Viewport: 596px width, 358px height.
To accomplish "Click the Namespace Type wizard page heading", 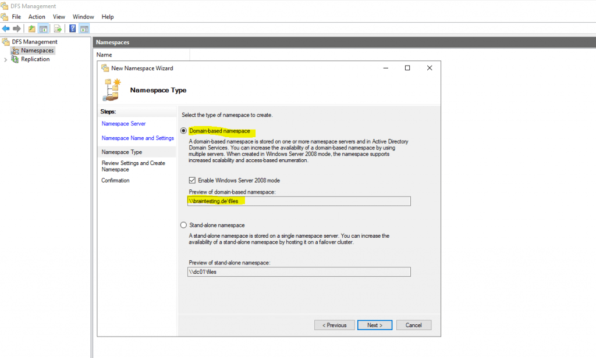I will [x=158, y=90].
